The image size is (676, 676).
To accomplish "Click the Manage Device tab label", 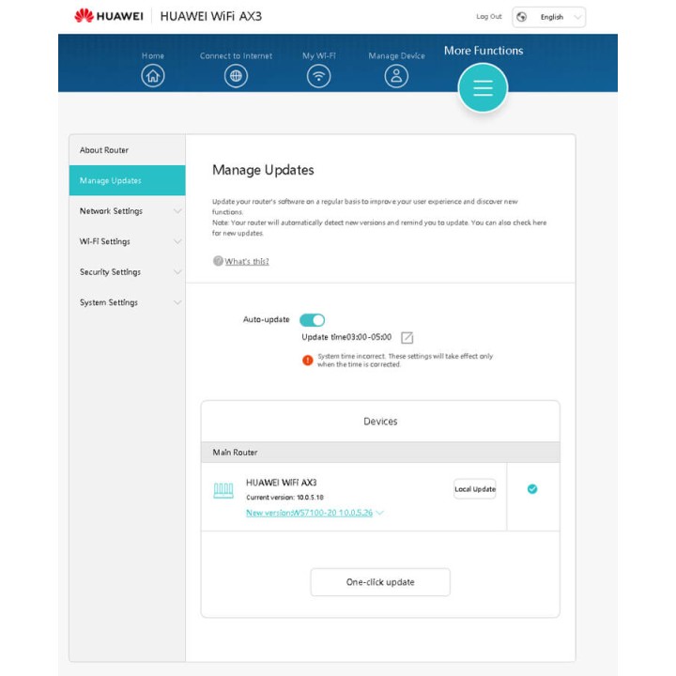I will [396, 55].
